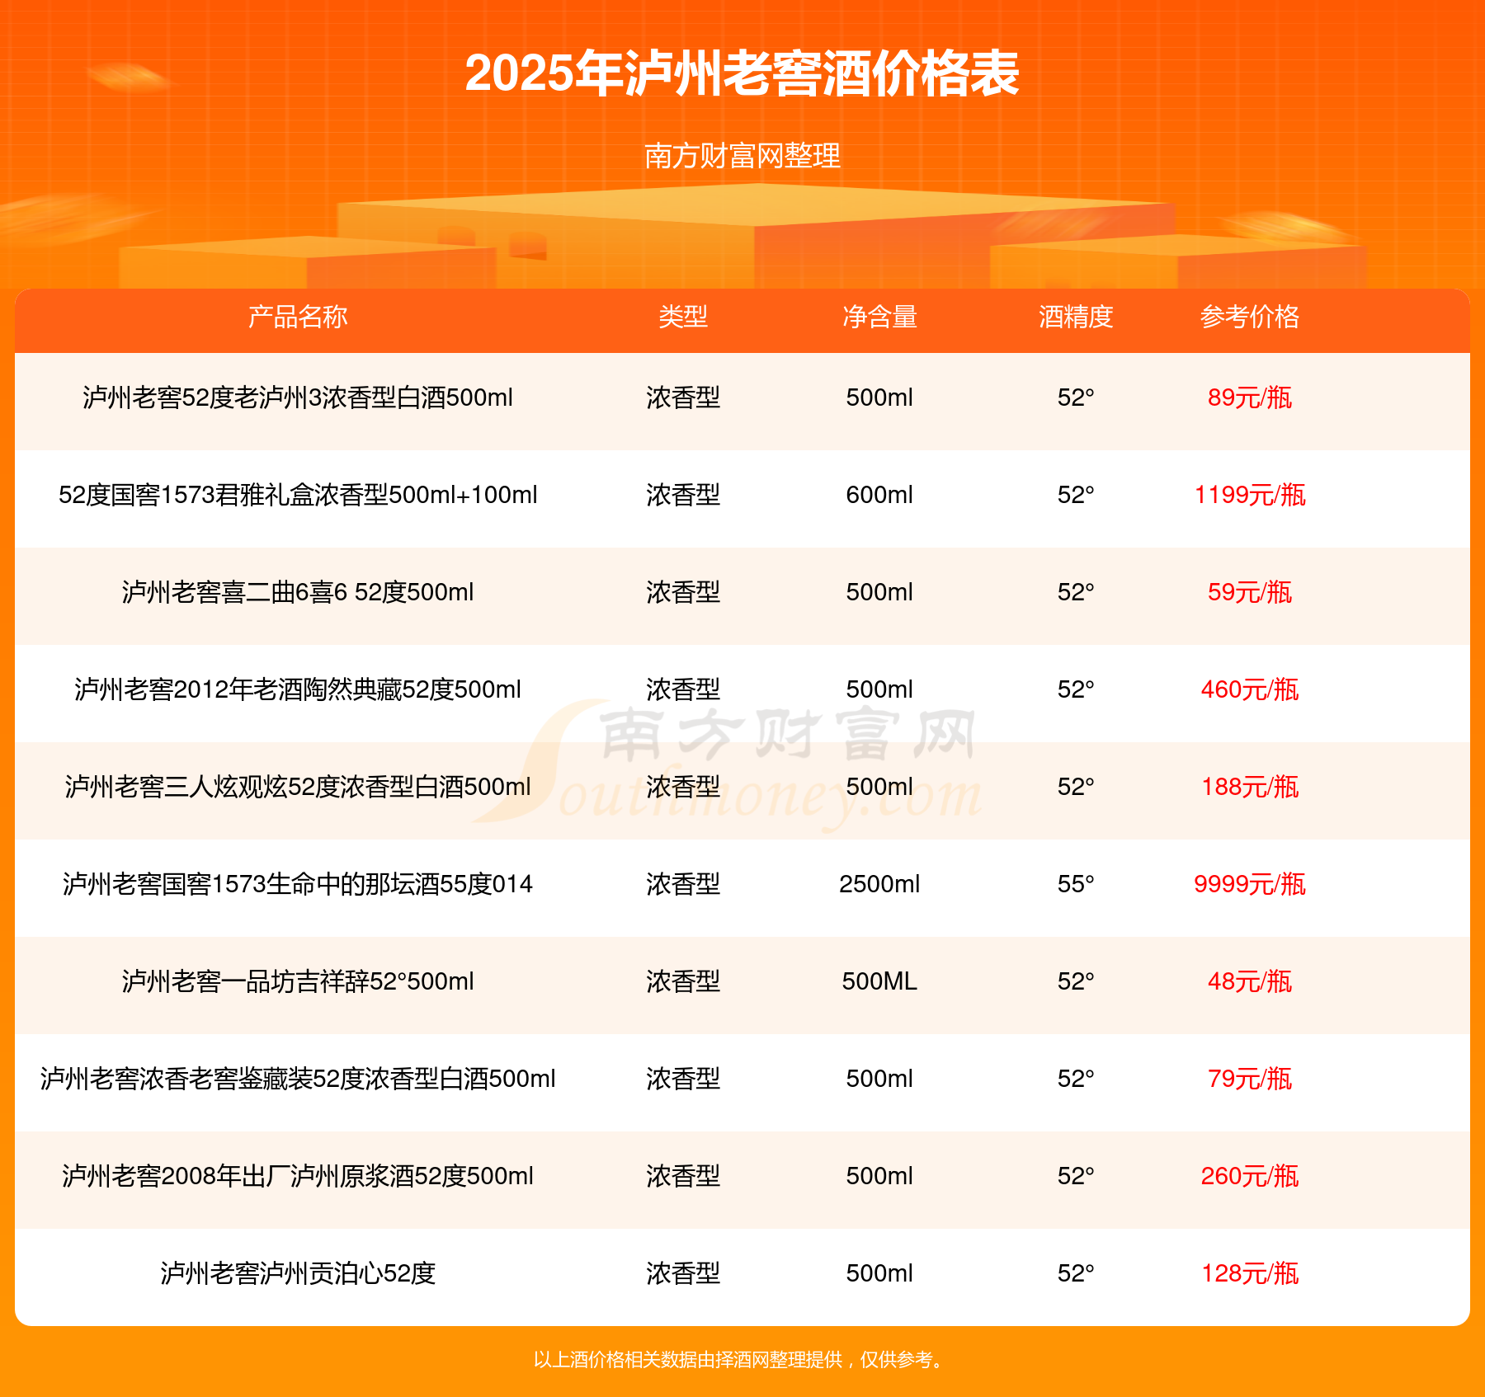Click the 600ml net content cell

(x=879, y=495)
